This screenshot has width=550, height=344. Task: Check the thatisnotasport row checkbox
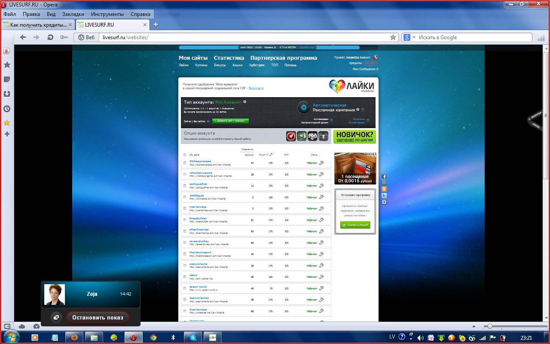185,254
